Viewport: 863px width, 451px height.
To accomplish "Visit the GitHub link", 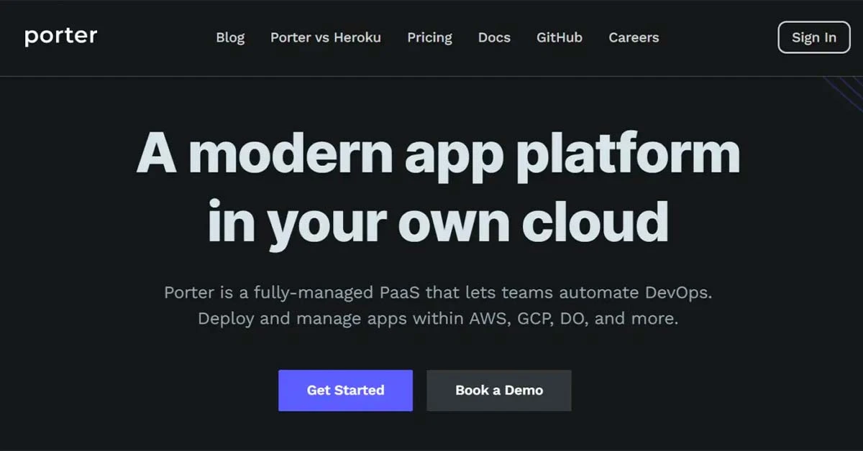I will pos(560,37).
